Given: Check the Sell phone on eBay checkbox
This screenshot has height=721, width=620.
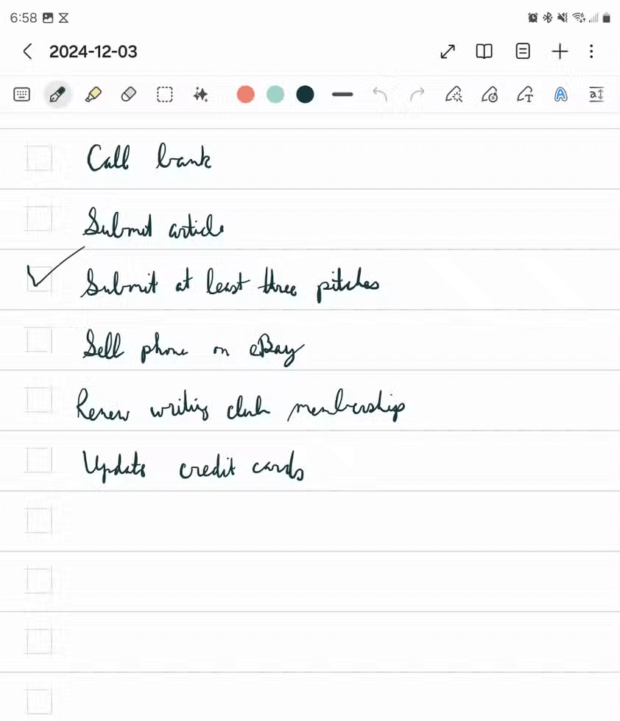Looking at the screenshot, I should [x=39, y=340].
